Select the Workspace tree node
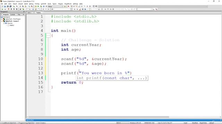This screenshot has width=222, height=124. [x=7, y=17]
